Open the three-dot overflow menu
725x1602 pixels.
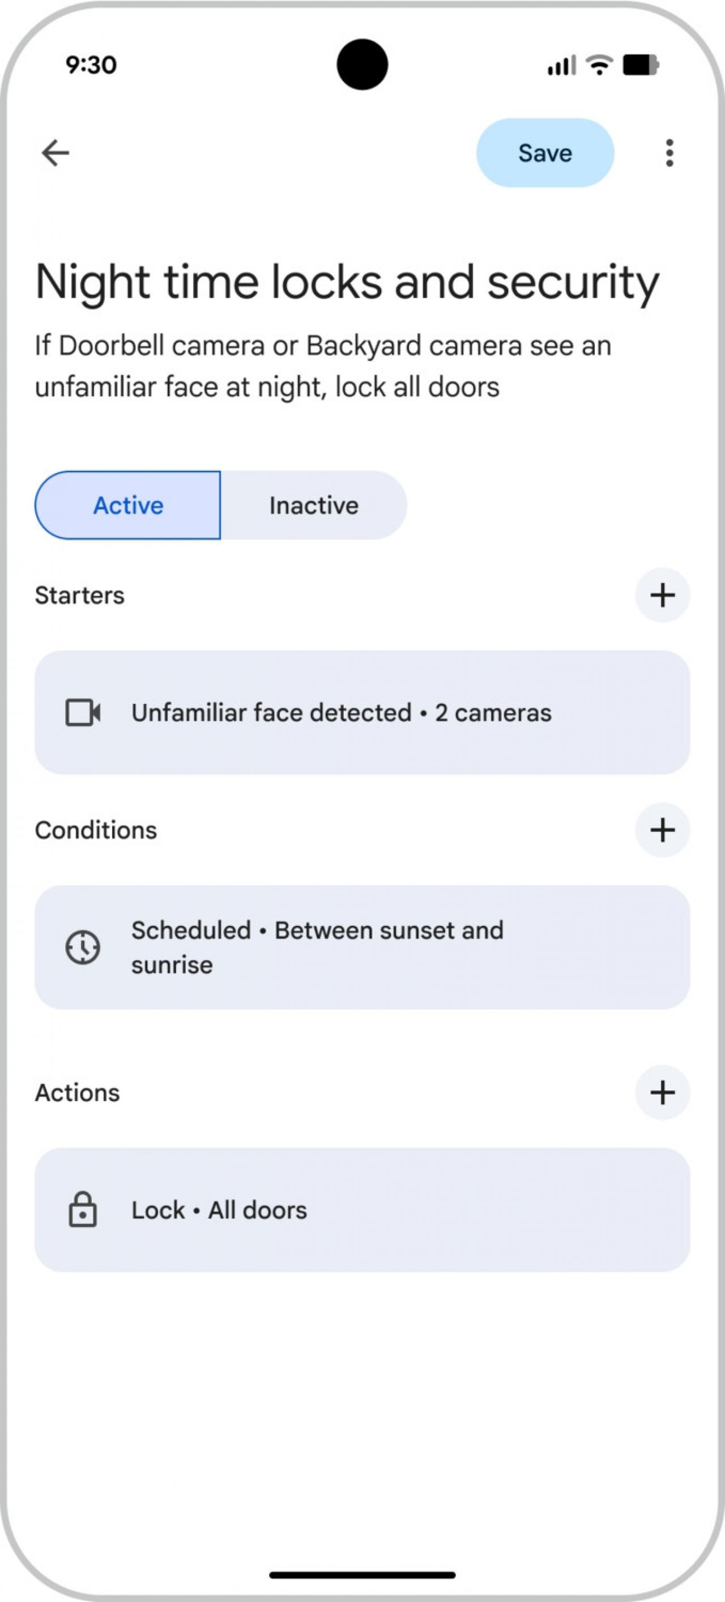(x=669, y=153)
